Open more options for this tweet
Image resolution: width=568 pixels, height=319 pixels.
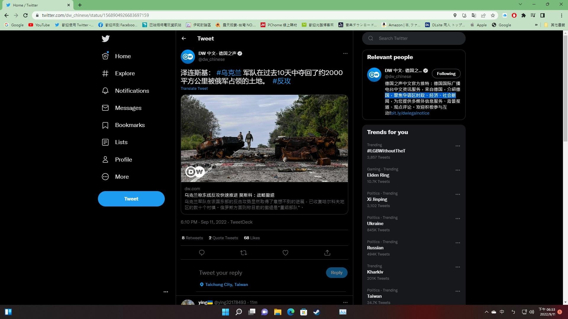[345, 53]
